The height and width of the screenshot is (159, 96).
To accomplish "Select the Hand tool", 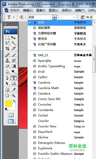I will 7,95.
